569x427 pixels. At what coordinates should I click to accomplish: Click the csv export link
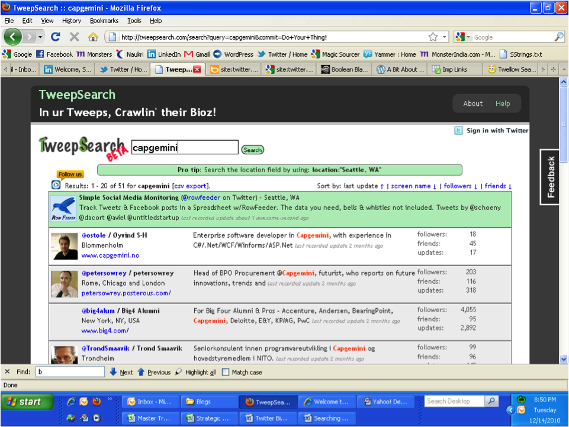[x=190, y=186]
